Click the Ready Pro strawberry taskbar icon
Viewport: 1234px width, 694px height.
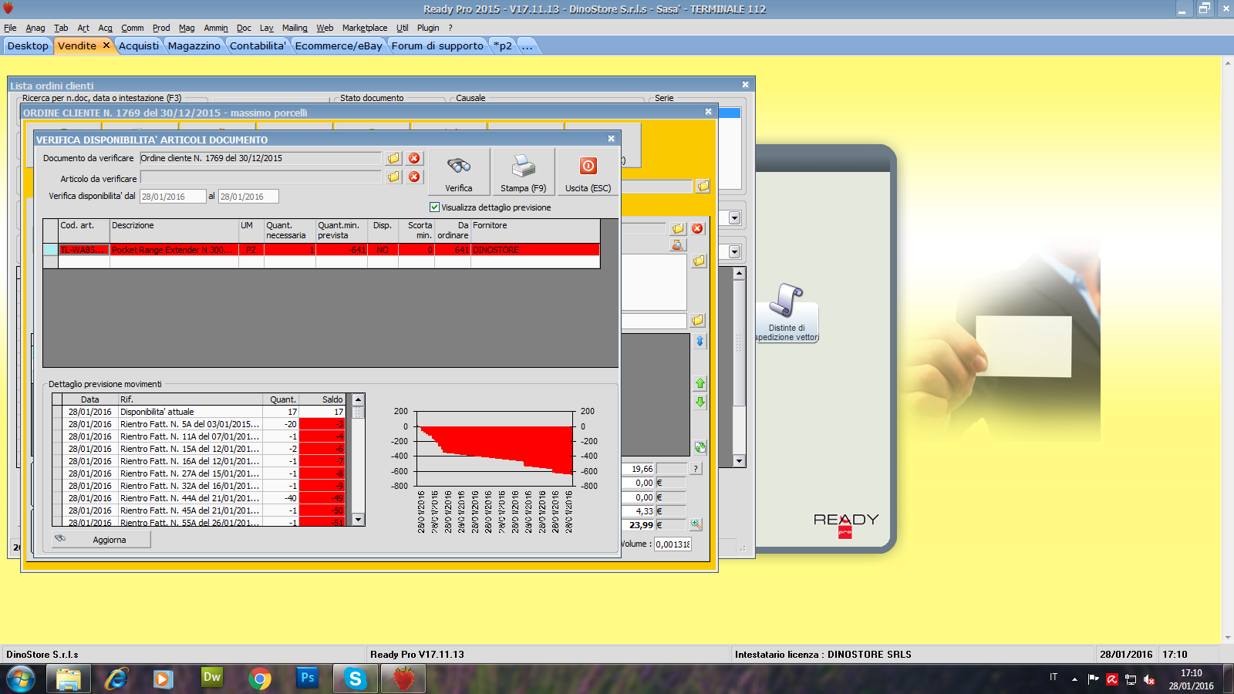pos(403,679)
